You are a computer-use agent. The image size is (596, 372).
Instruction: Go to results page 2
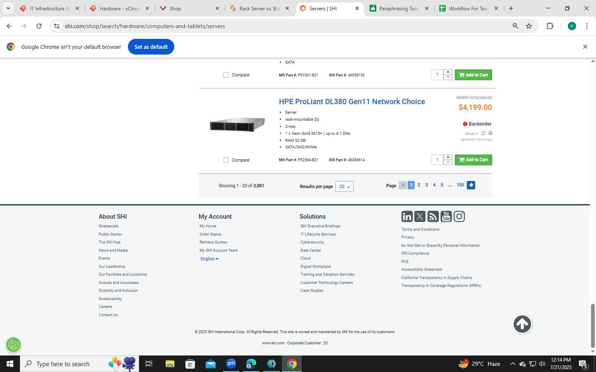(x=419, y=185)
